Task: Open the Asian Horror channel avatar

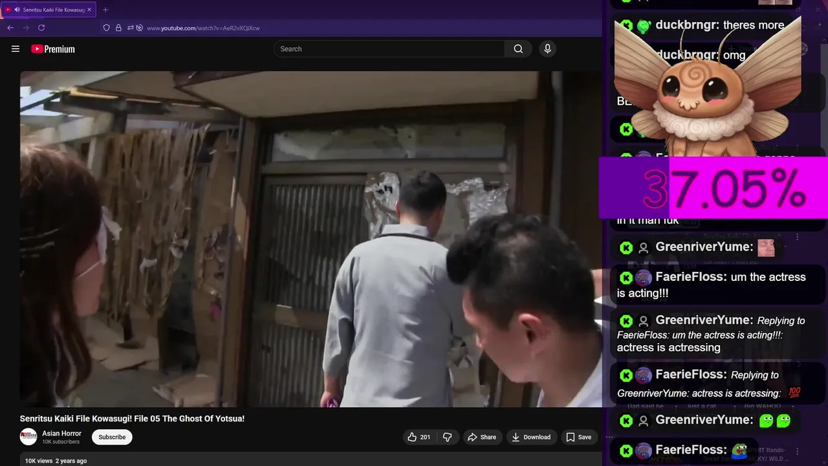Action: point(28,437)
